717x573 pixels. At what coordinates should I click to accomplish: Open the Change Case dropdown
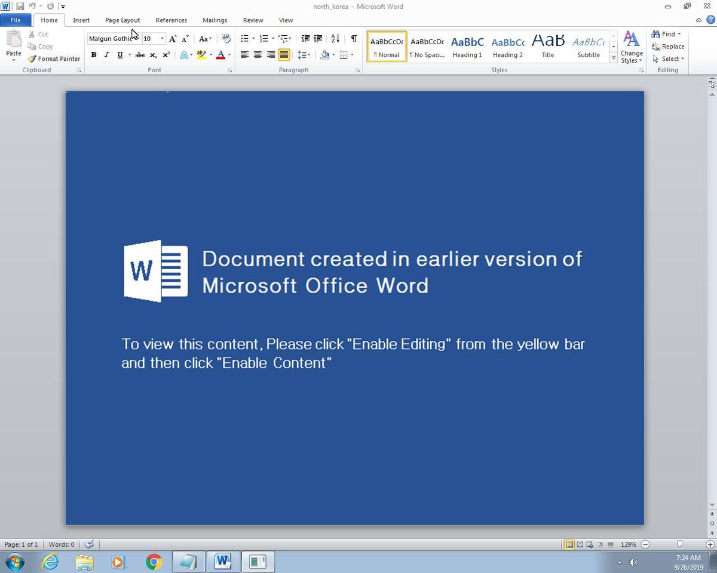(x=205, y=38)
